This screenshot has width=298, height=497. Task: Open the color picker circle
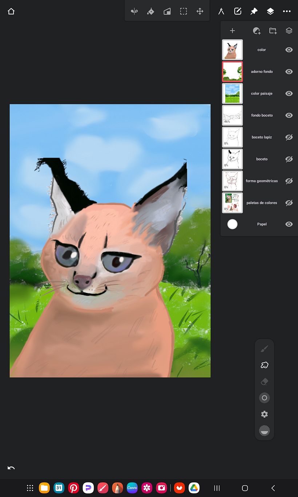[265, 398]
